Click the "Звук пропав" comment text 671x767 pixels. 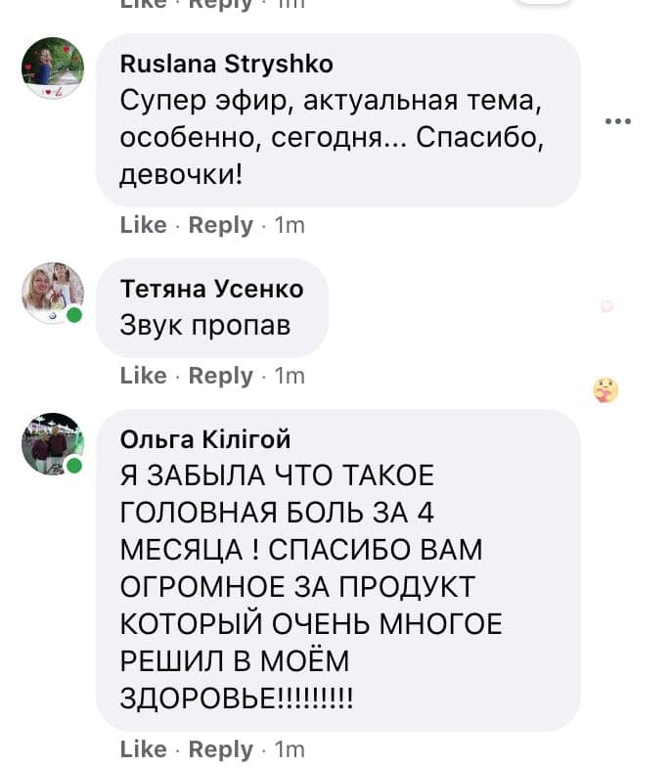(x=204, y=325)
